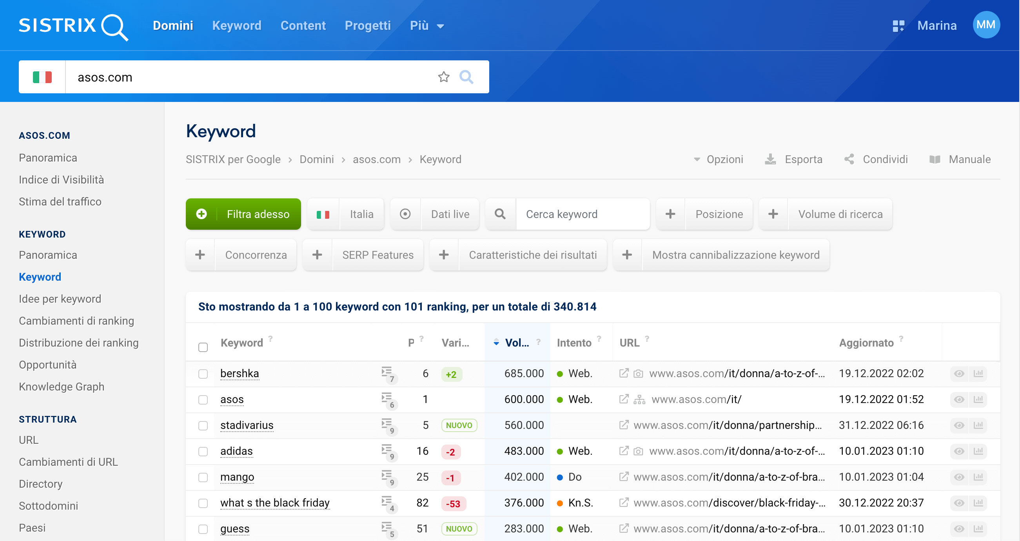Add the Posizione filter
The height and width of the screenshot is (541, 1020).
tap(704, 214)
